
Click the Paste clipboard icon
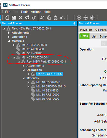coord(56,18)
